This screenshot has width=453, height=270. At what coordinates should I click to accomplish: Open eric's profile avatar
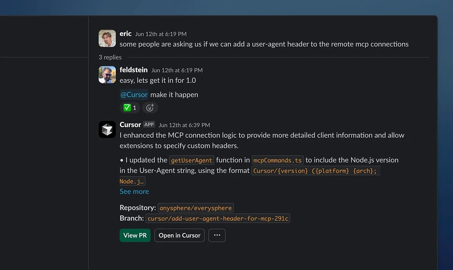click(107, 39)
